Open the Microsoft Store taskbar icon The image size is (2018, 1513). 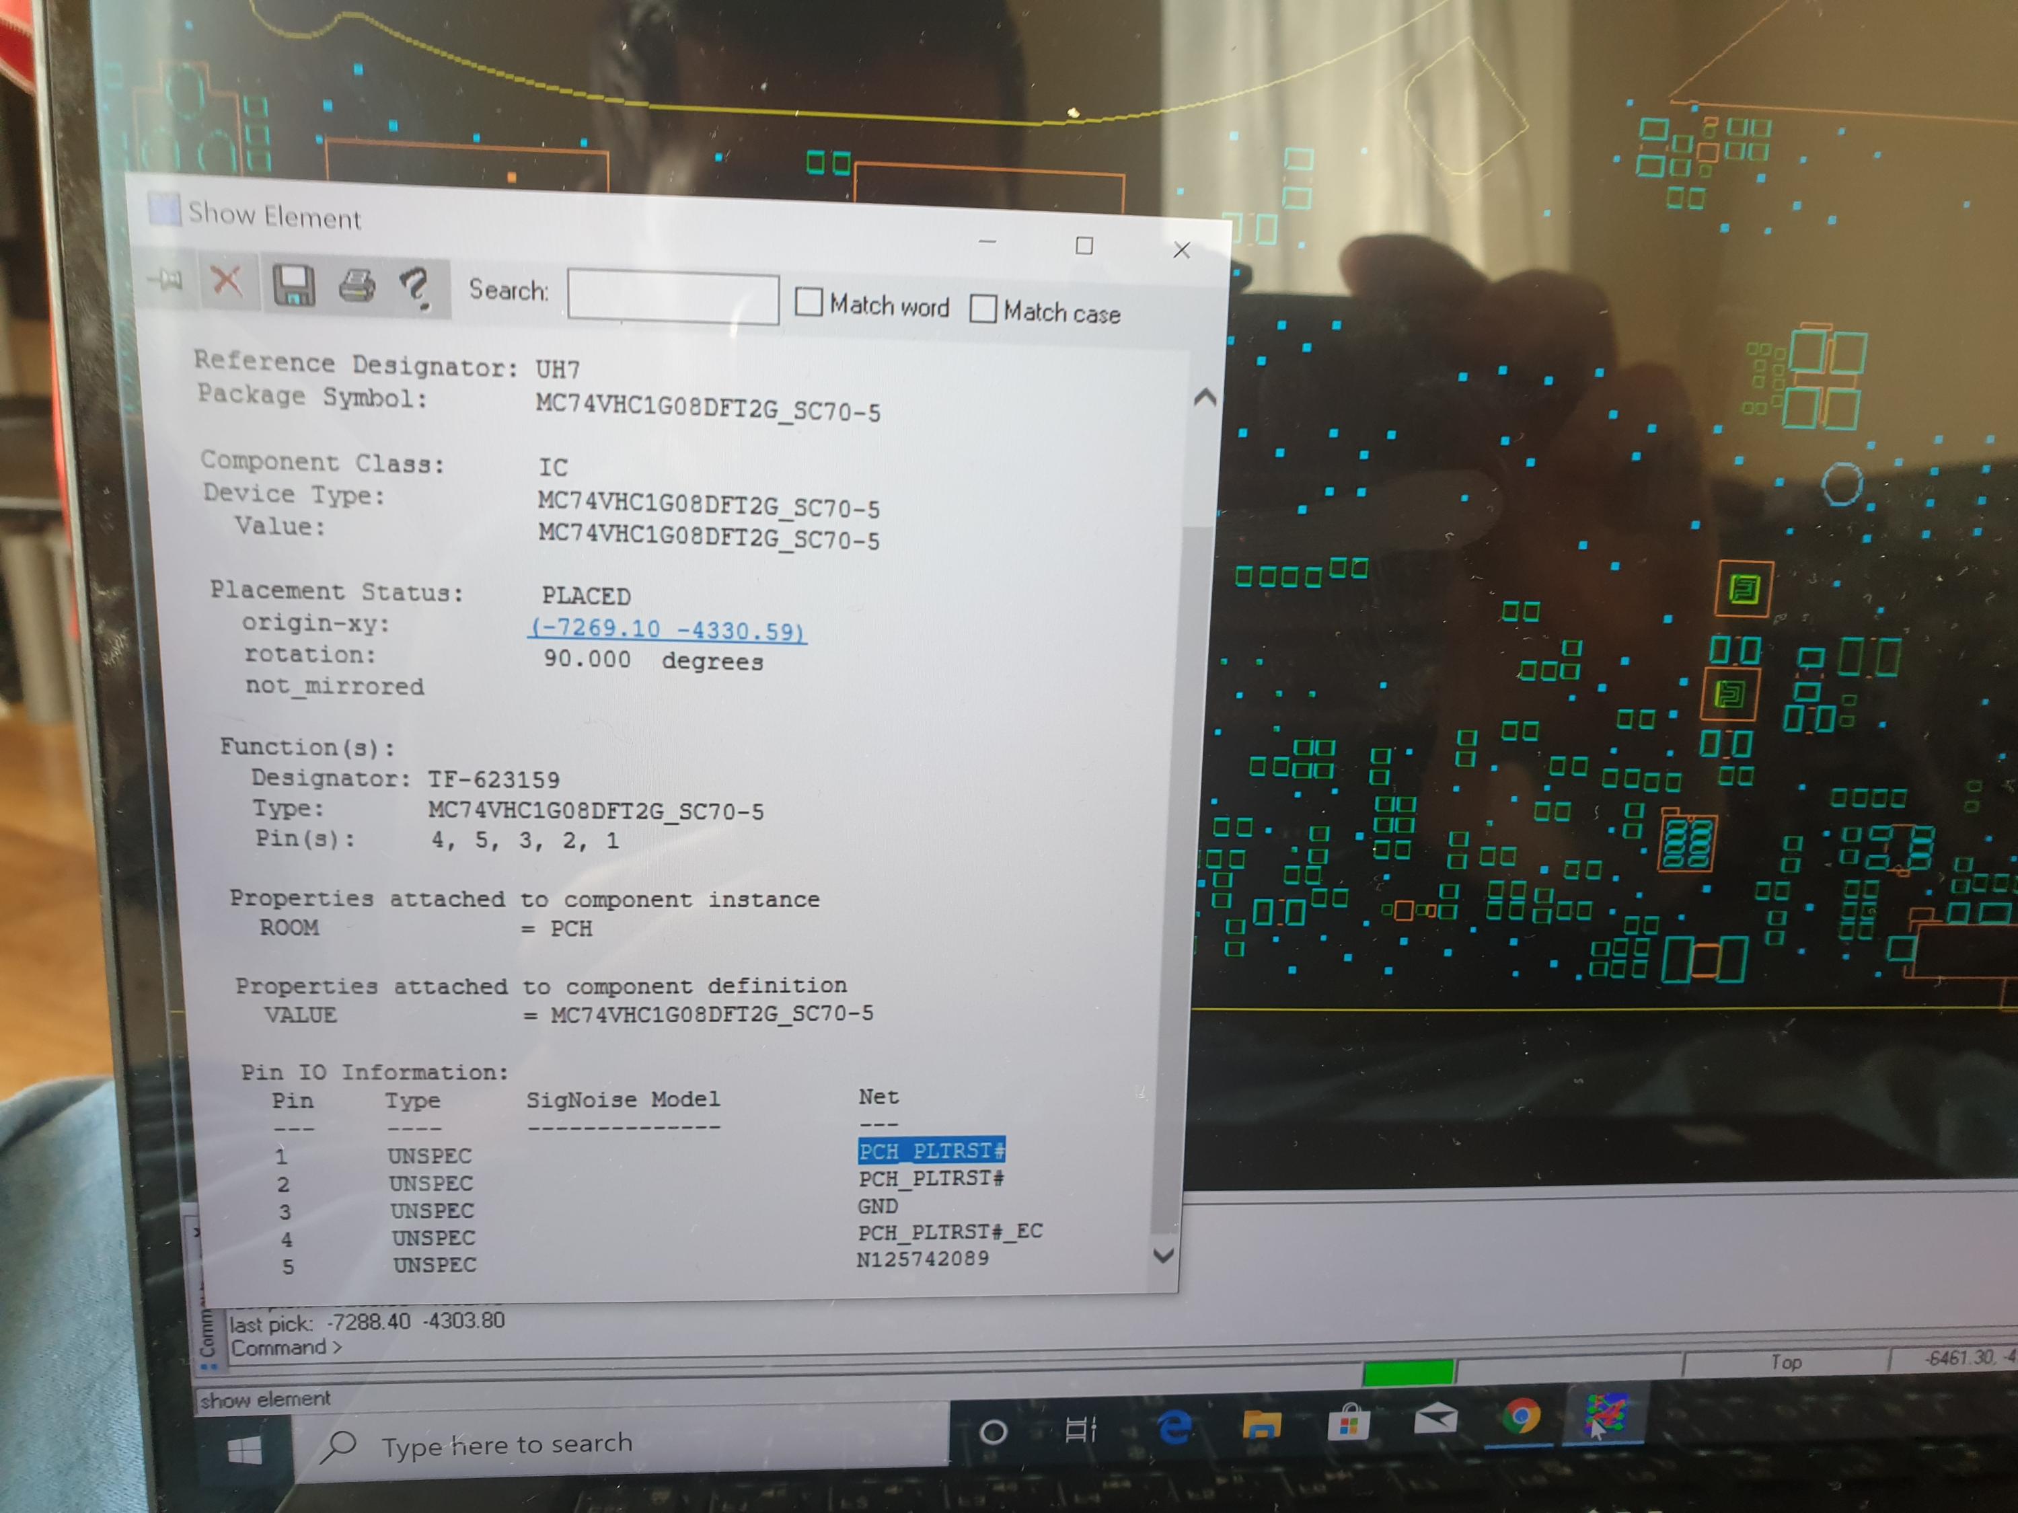click(x=1349, y=1422)
